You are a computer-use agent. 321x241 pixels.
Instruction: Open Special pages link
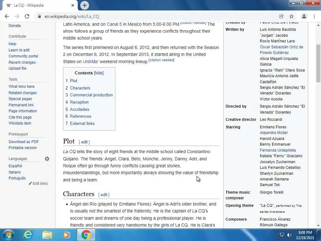tap(20, 99)
